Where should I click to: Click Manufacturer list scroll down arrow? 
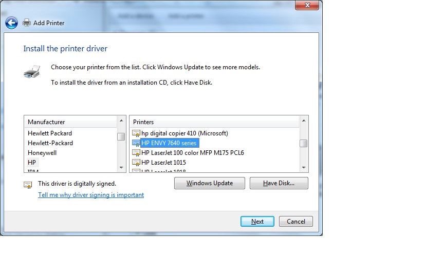point(121,168)
